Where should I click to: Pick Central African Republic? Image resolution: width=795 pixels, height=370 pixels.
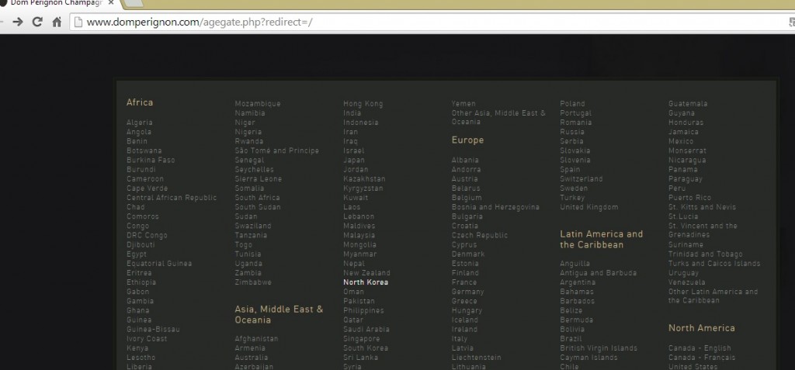coord(172,198)
